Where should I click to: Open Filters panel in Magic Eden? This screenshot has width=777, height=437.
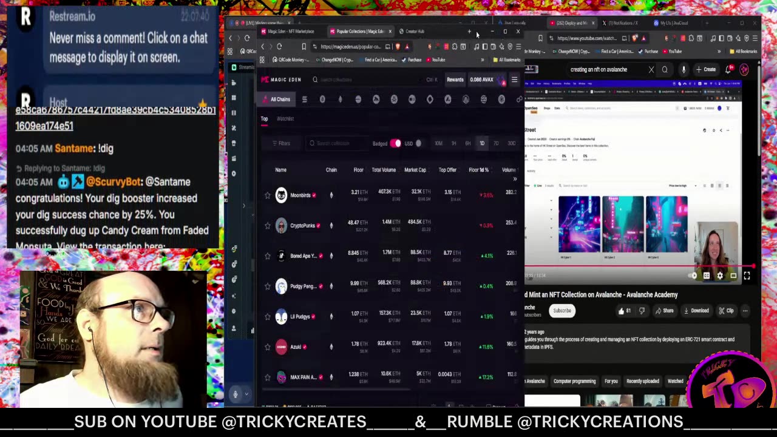pyautogui.click(x=281, y=144)
